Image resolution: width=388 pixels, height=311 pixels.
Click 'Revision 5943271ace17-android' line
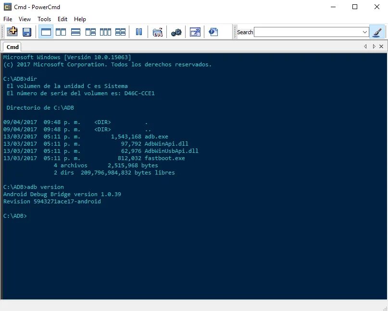pos(52,201)
